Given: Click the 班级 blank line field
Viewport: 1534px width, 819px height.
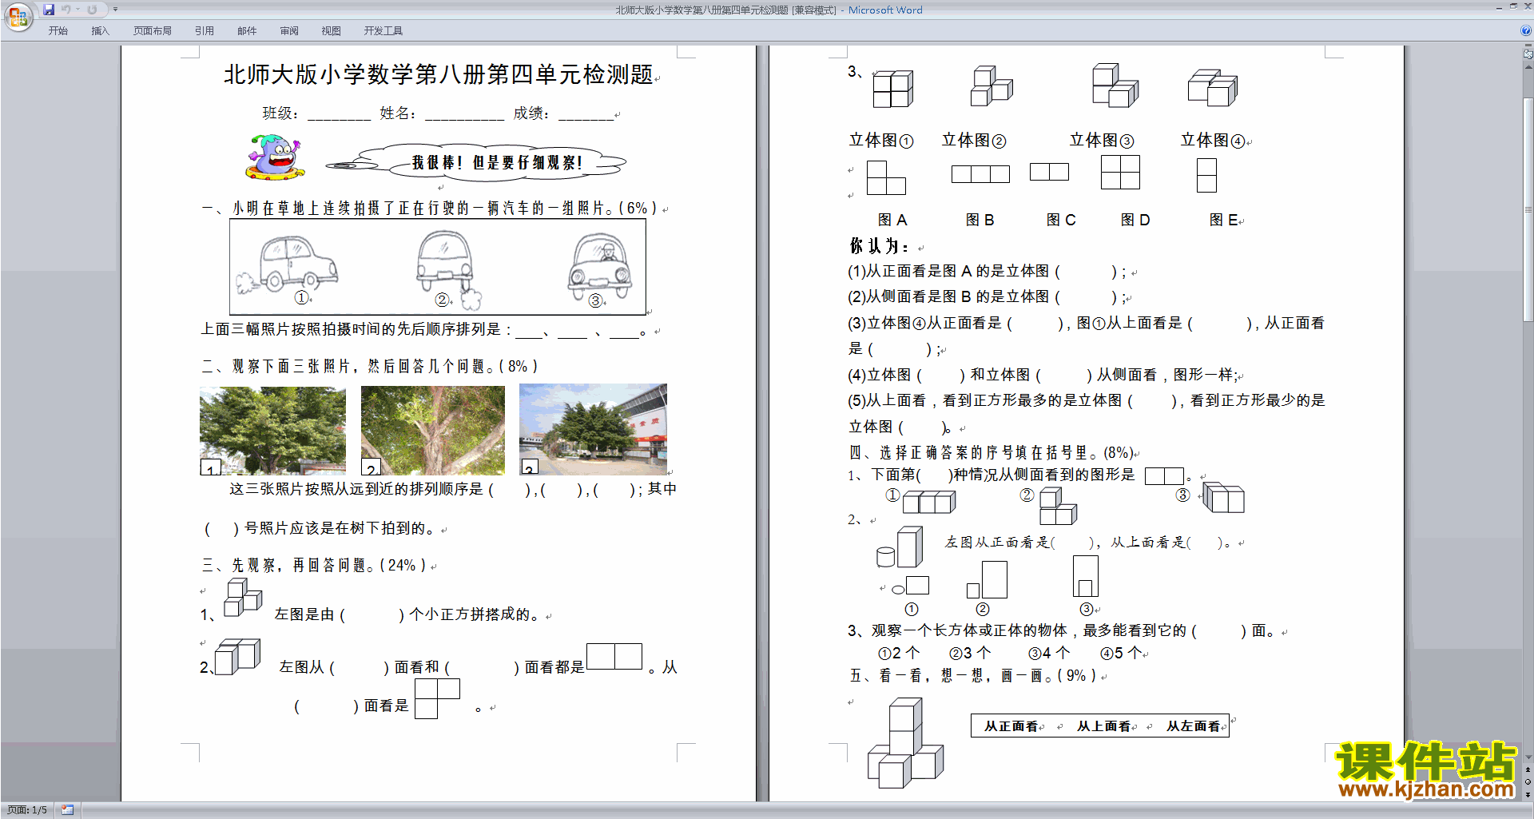Looking at the screenshot, I should [x=339, y=114].
